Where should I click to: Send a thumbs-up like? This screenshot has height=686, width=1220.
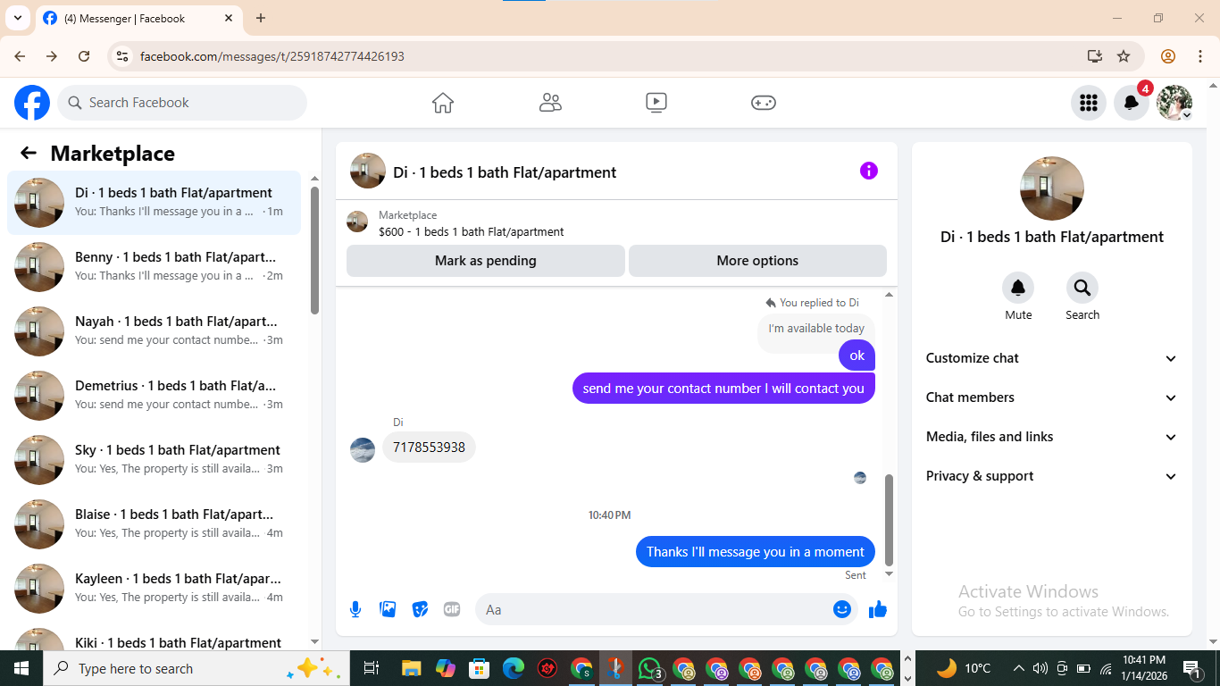pyautogui.click(x=878, y=609)
